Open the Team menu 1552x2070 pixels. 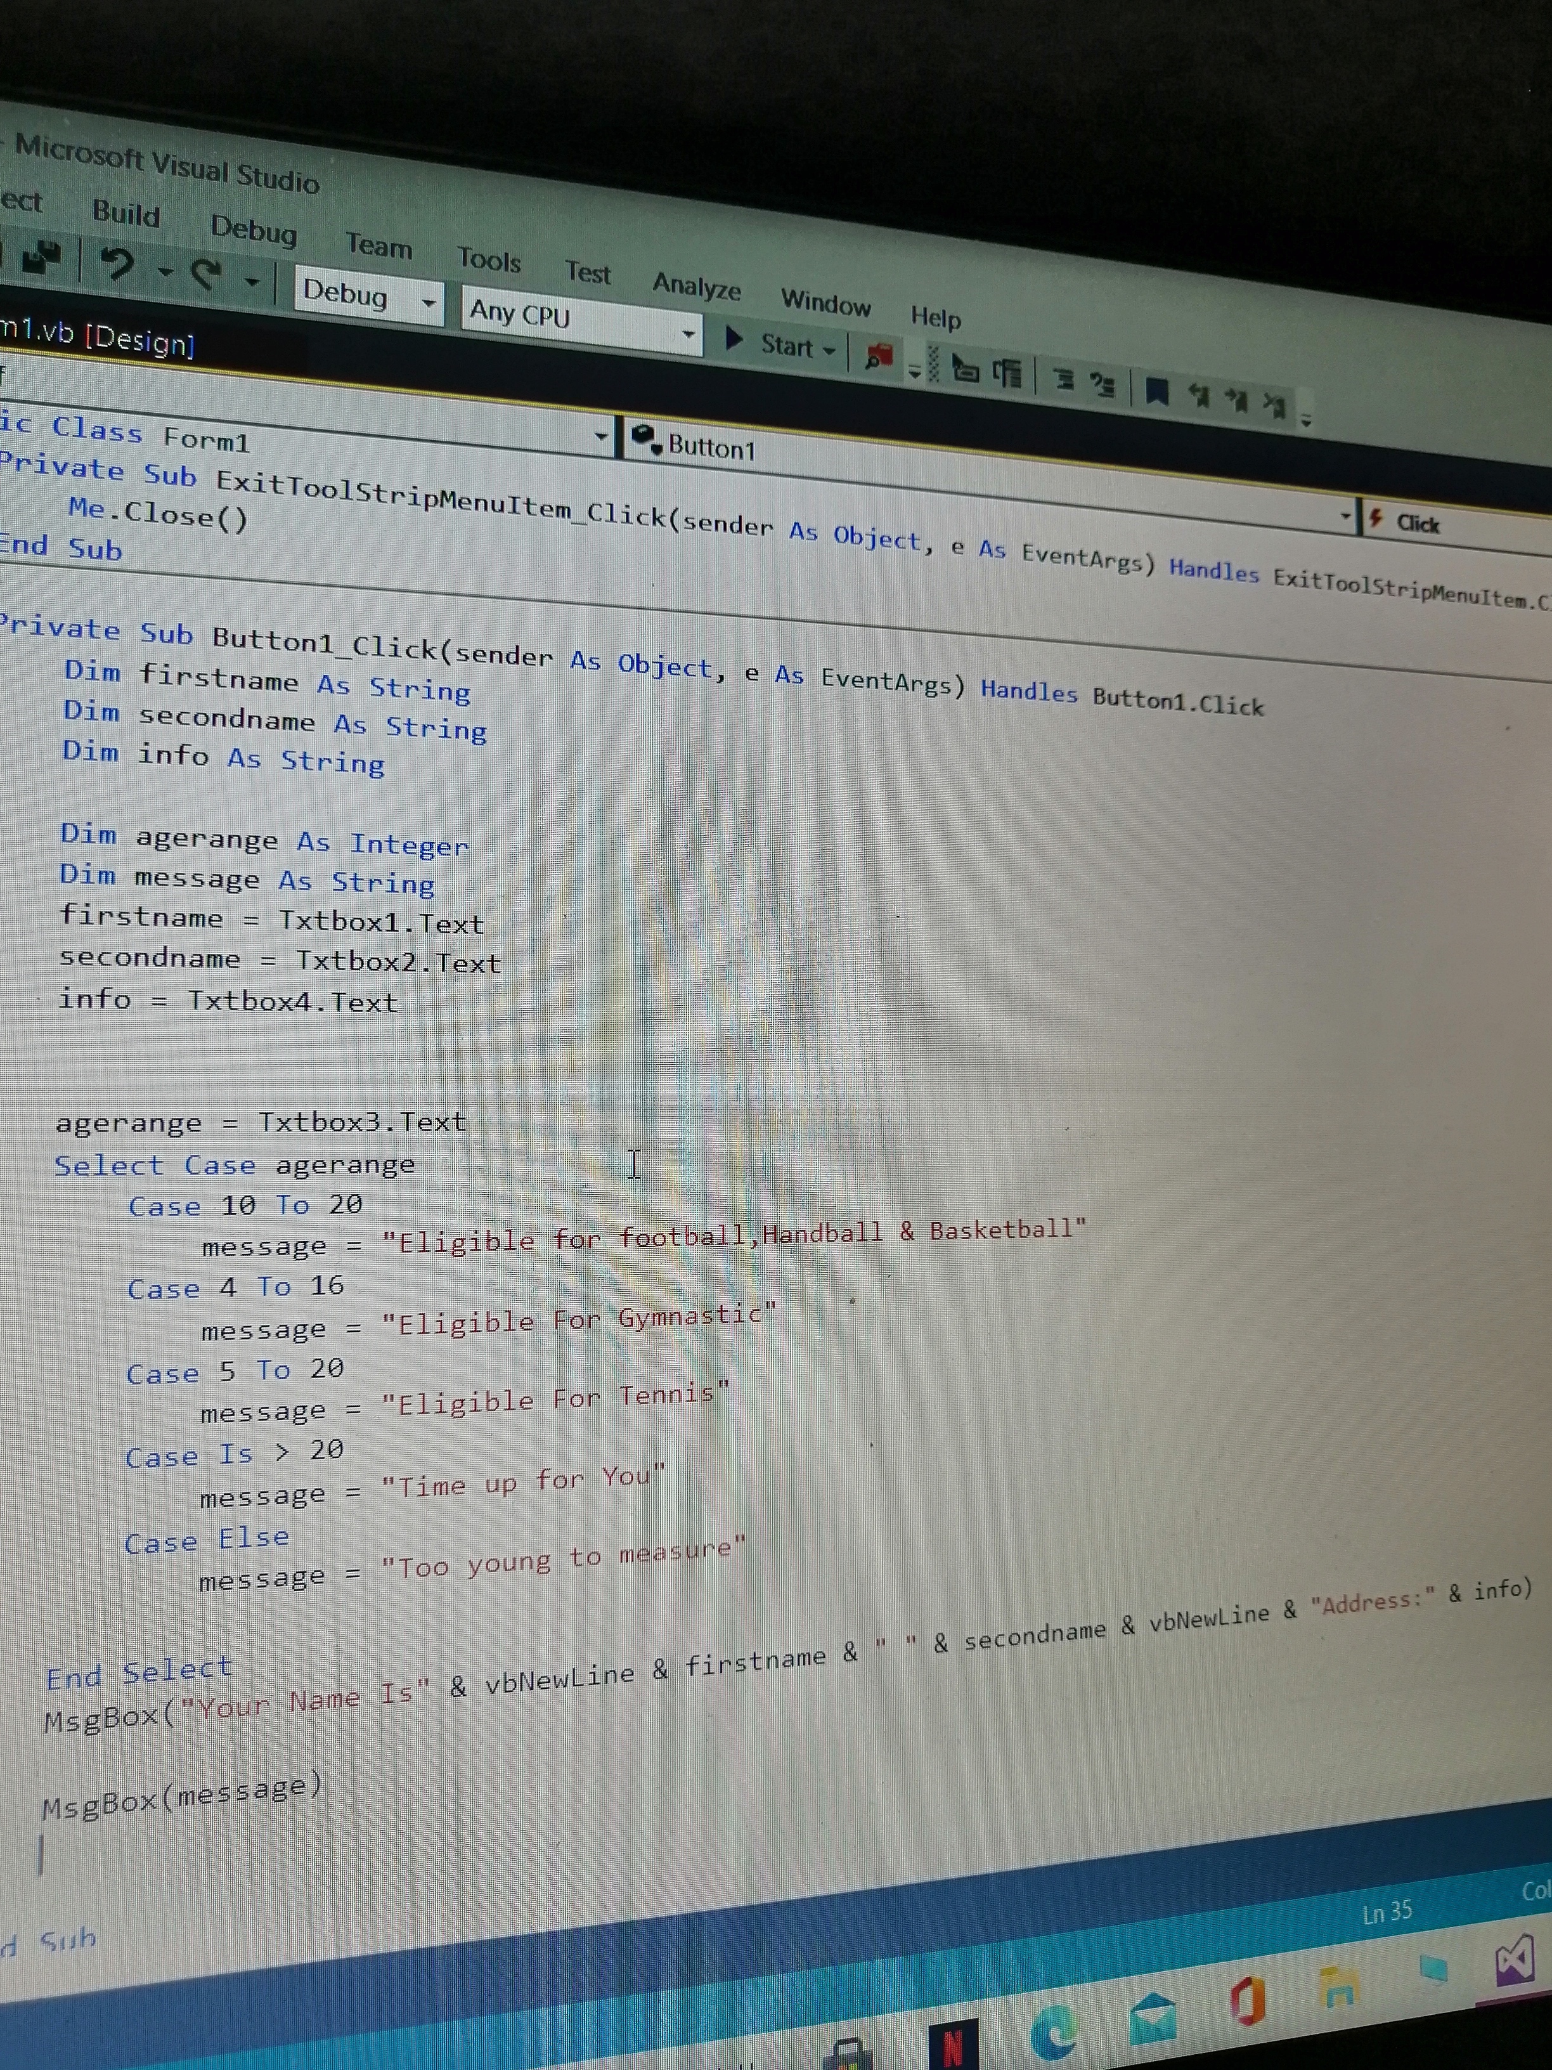(x=379, y=245)
